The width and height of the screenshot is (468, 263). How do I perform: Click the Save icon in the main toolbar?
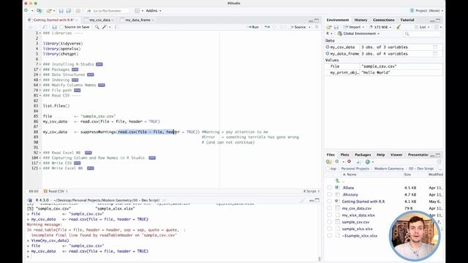point(61,11)
